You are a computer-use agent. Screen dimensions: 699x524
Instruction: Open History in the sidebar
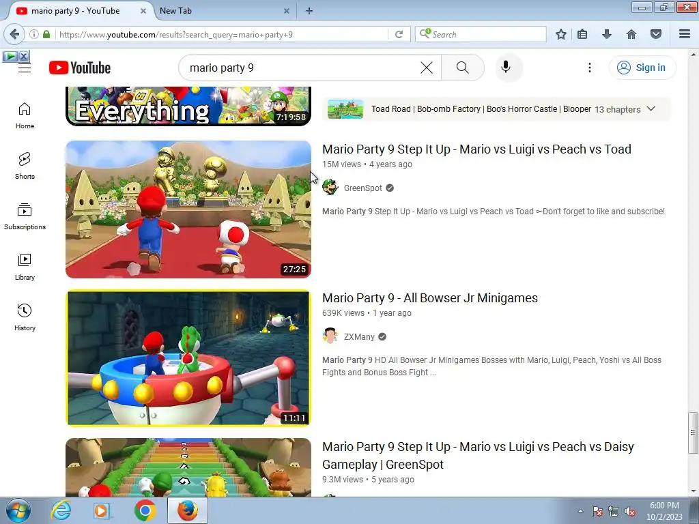coord(25,317)
